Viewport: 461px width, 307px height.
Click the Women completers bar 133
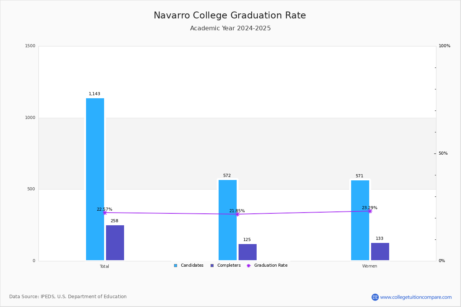pos(380,252)
